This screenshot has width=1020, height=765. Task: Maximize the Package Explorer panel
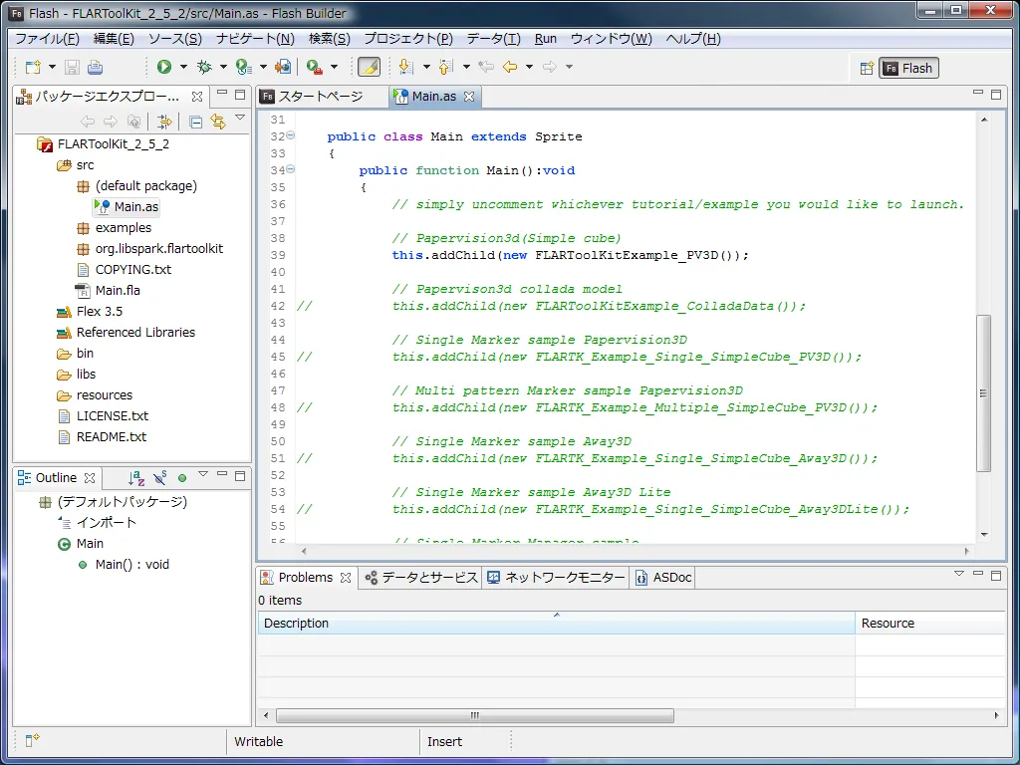click(x=240, y=95)
